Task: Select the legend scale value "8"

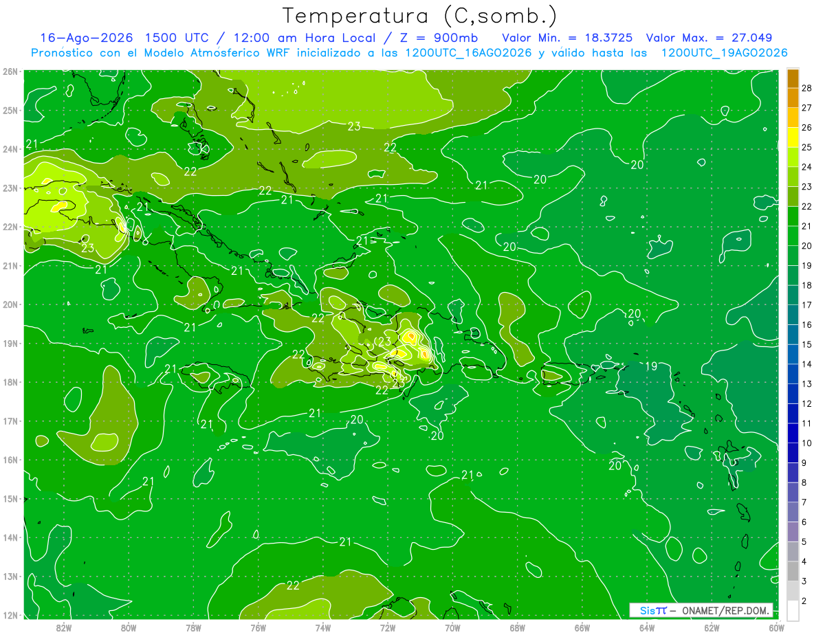Action: click(x=804, y=483)
